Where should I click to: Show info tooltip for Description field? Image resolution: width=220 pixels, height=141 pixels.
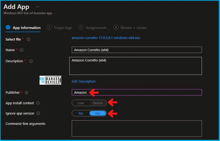(31, 61)
